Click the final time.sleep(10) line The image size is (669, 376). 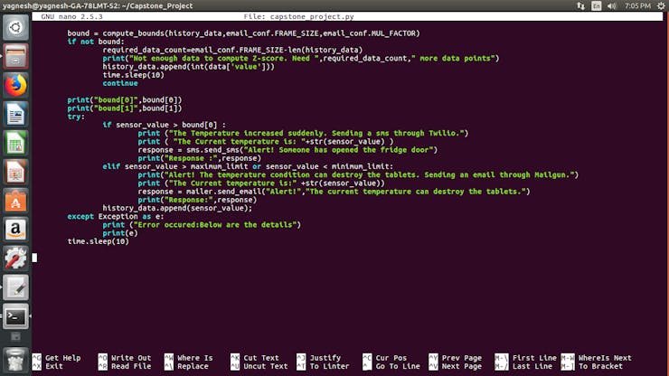tap(98, 241)
